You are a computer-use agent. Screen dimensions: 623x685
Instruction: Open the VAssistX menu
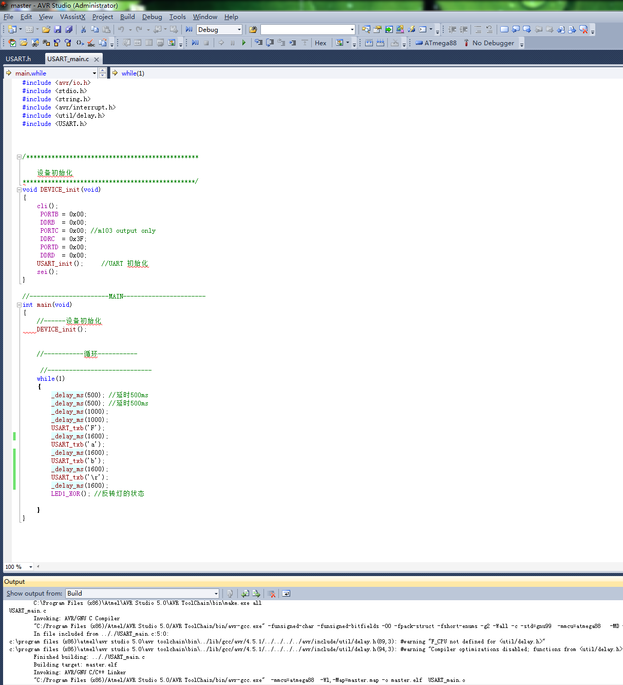point(72,17)
